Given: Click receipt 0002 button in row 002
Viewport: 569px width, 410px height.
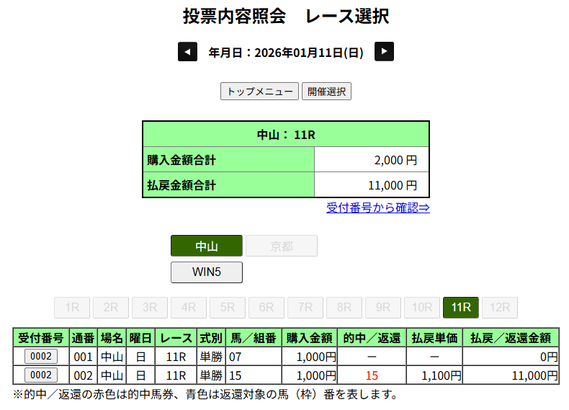Looking at the screenshot, I should (41, 375).
